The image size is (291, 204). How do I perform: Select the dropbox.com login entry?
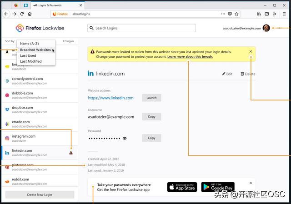coord(40,110)
